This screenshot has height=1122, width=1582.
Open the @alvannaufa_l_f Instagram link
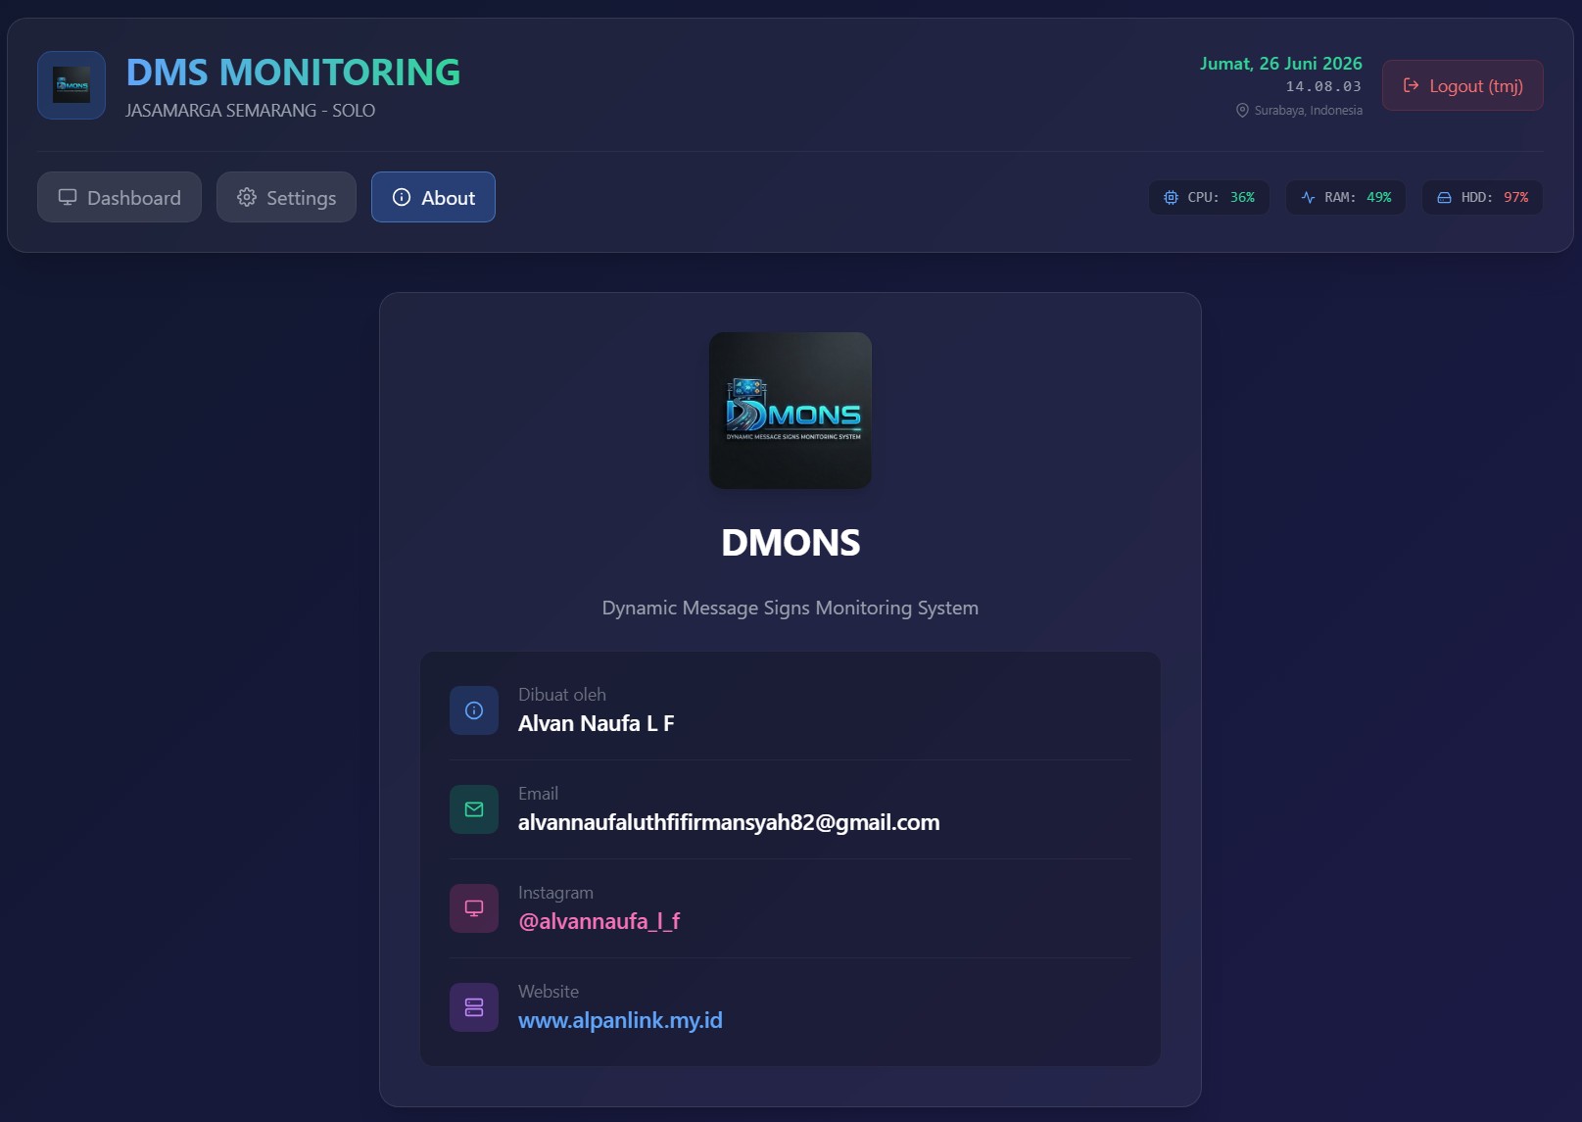coord(599,921)
